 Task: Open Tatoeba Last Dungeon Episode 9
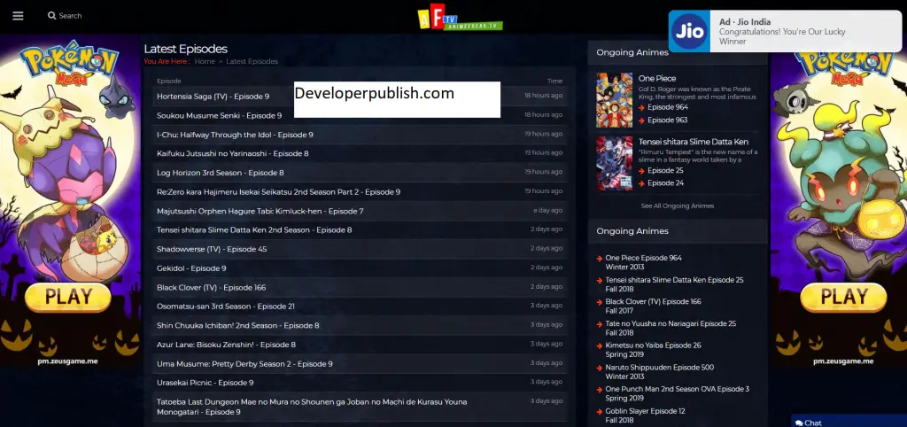coord(312,407)
